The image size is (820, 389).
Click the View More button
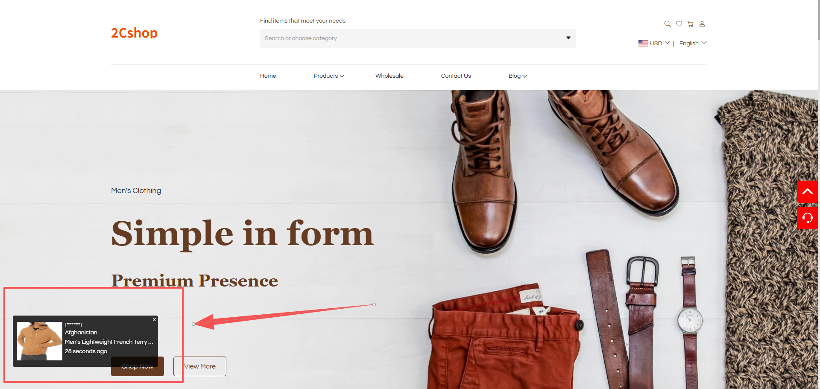[200, 366]
